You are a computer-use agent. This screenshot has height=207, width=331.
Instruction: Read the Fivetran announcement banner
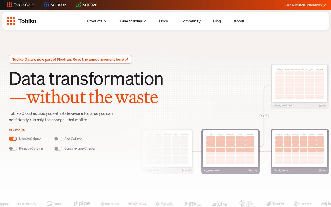click(70, 59)
